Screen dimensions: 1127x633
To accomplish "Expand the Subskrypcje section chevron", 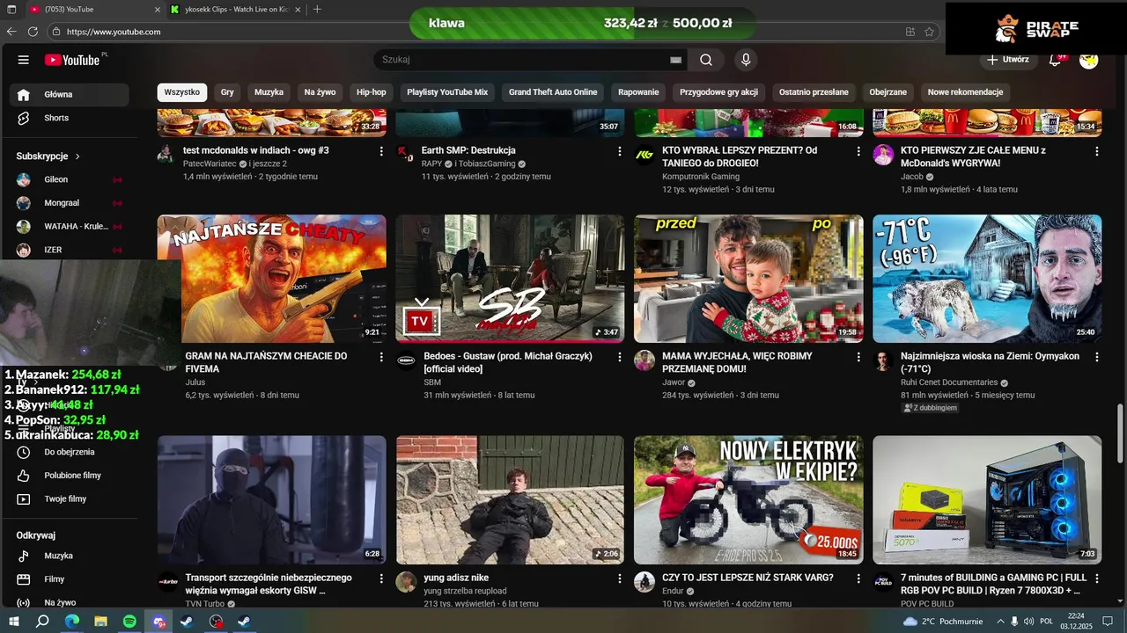I will point(77,156).
